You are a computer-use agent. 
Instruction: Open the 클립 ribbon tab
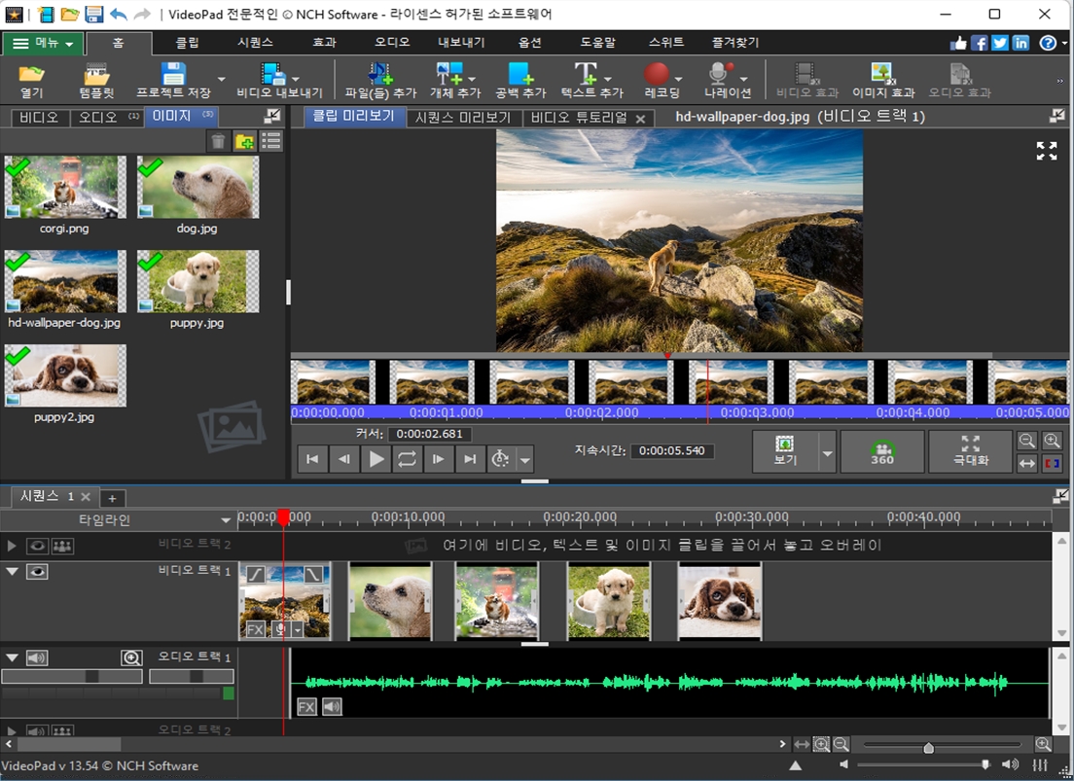coord(187,43)
